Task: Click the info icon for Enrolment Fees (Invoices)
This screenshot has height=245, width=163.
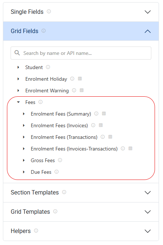Action: (93, 125)
